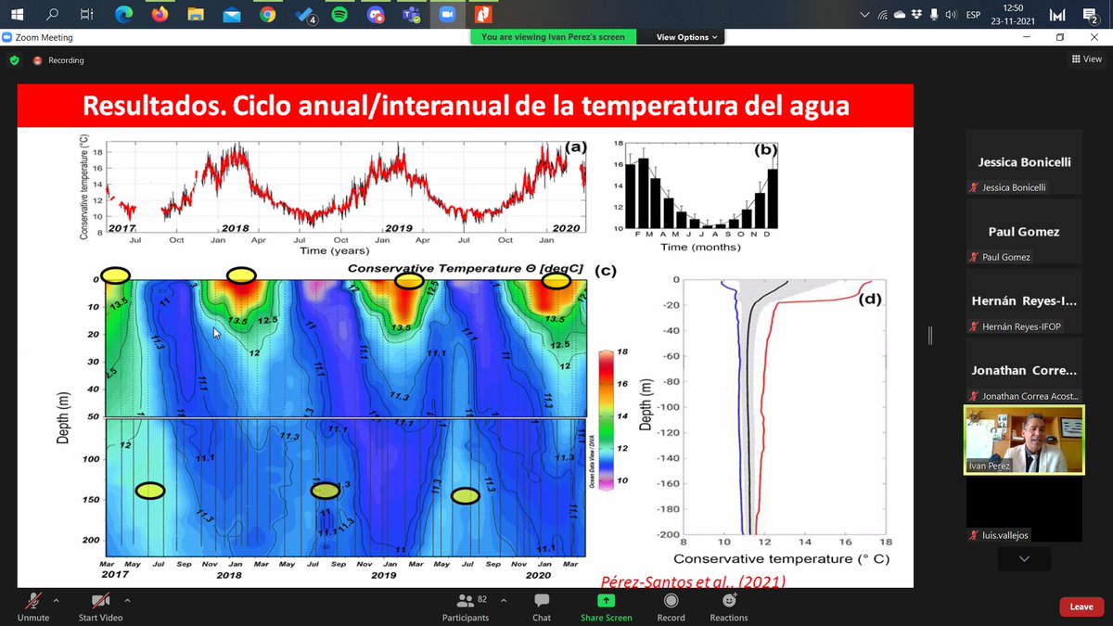Show hidden system tray icons
Image resolution: width=1113 pixels, height=626 pixels.
point(865,15)
